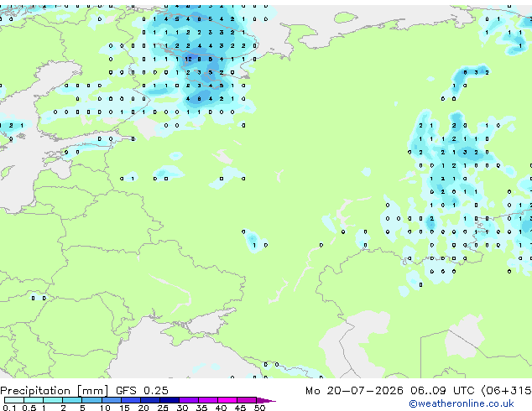Click the '0.5' legend scale label

pos(29,408)
